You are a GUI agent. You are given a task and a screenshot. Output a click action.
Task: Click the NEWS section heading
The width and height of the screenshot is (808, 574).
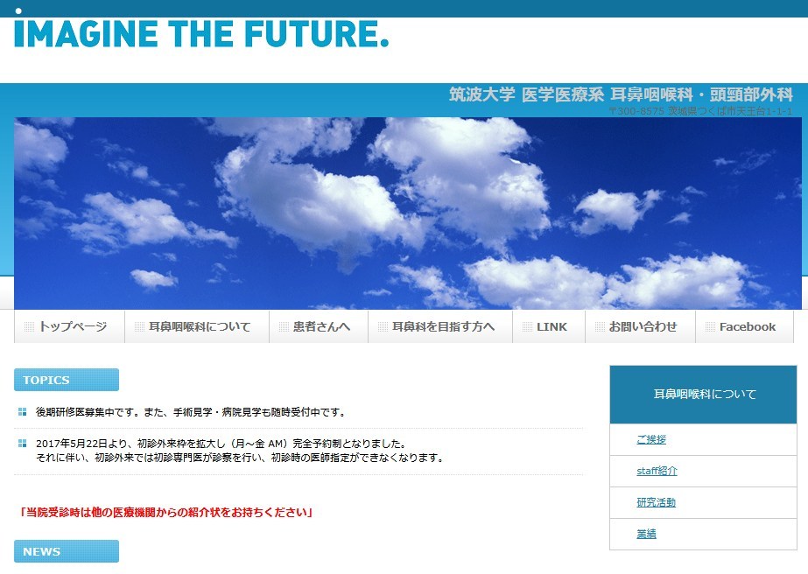(x=67, y=551)
